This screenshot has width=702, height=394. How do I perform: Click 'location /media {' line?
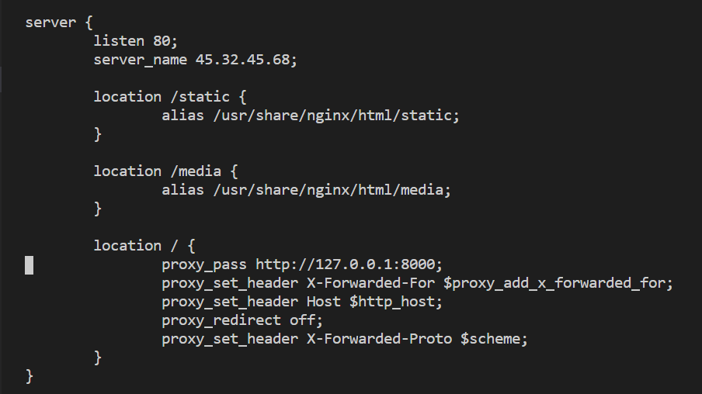tap(165, 171)
